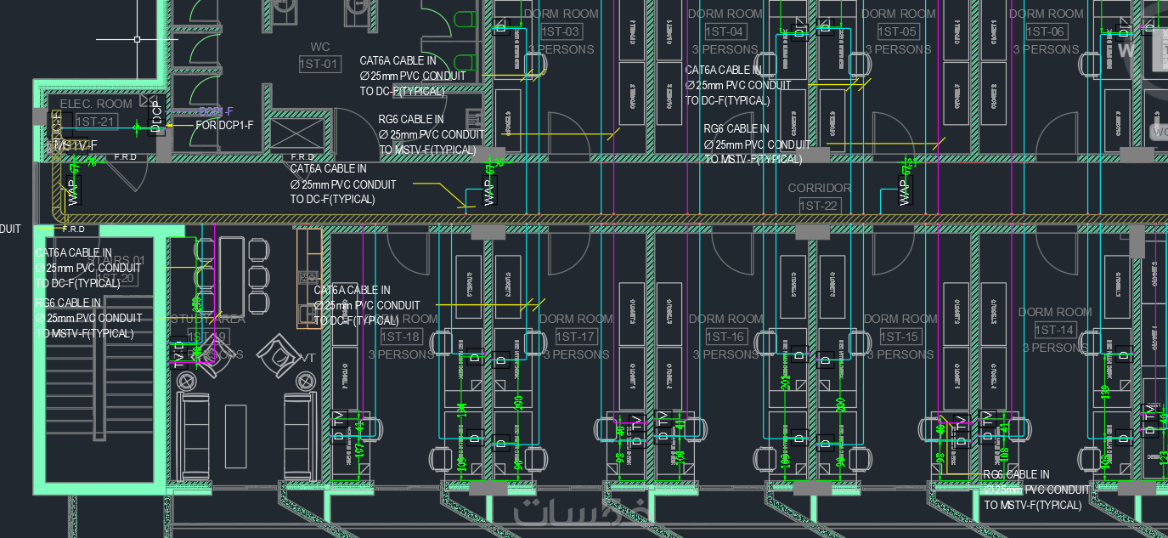Select the green 105 dimension value
This screenshot has width=1168, height=538.
coord(1105,460)
